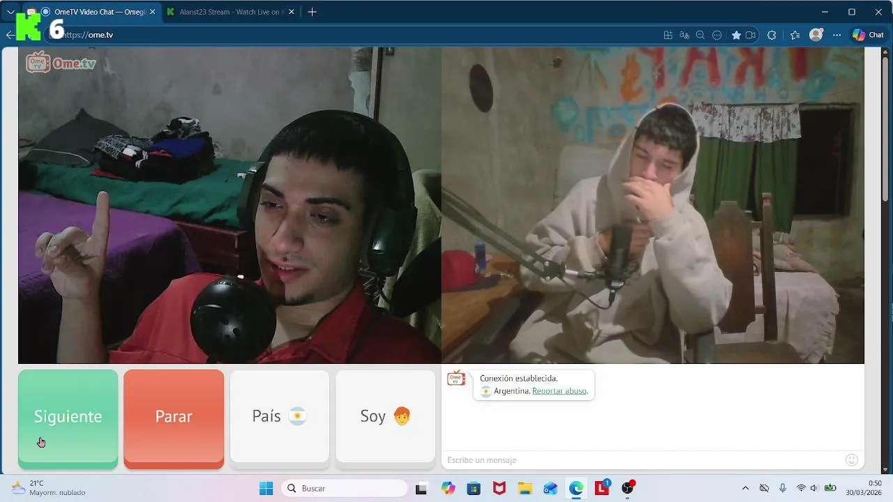893x502 pixels.
Task: Expand the tab actions menu chevron
Action: [10, 12]
